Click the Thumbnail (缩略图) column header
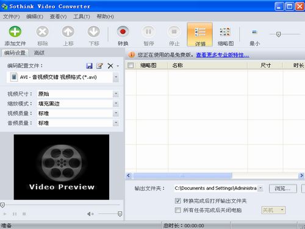 coord(152,65)
